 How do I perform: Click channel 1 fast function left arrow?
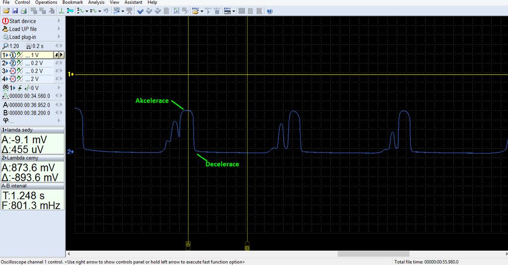[57, 55]
